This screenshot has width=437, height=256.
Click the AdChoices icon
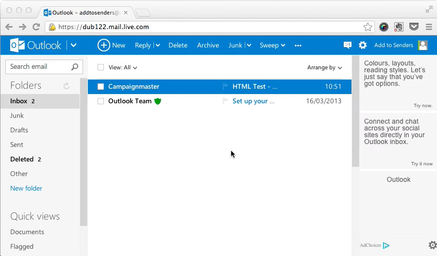(x=386, y=245)
